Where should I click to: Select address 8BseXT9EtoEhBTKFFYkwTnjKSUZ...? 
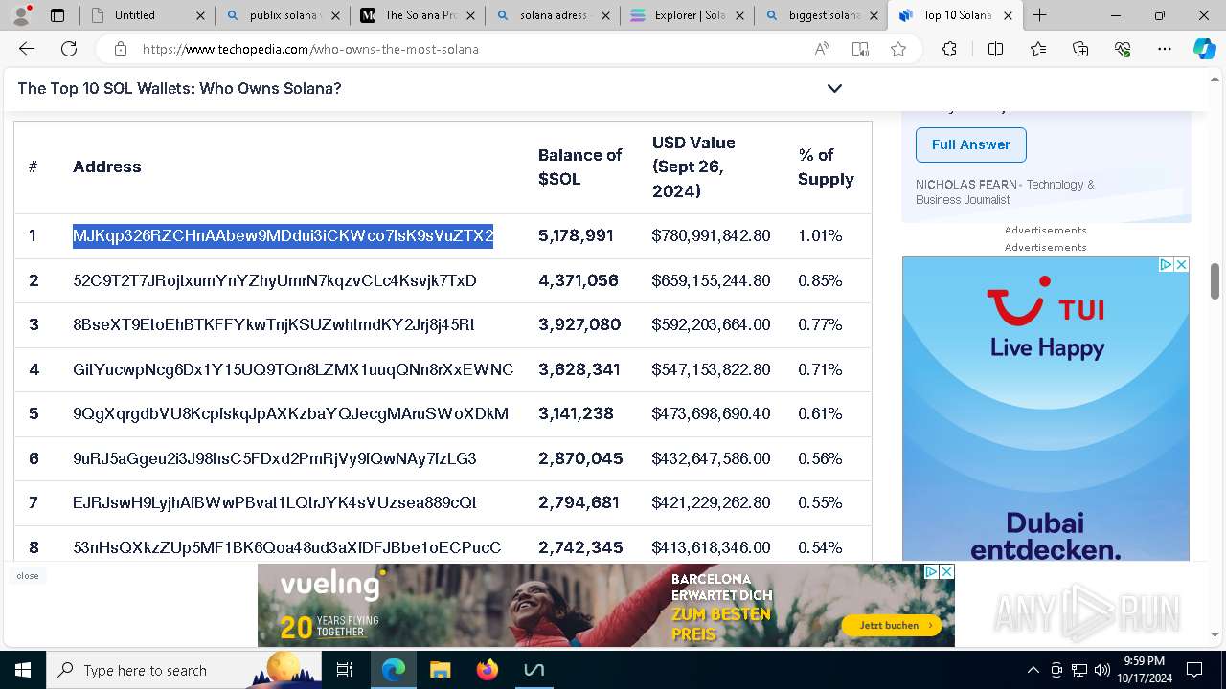click(274, 324)
